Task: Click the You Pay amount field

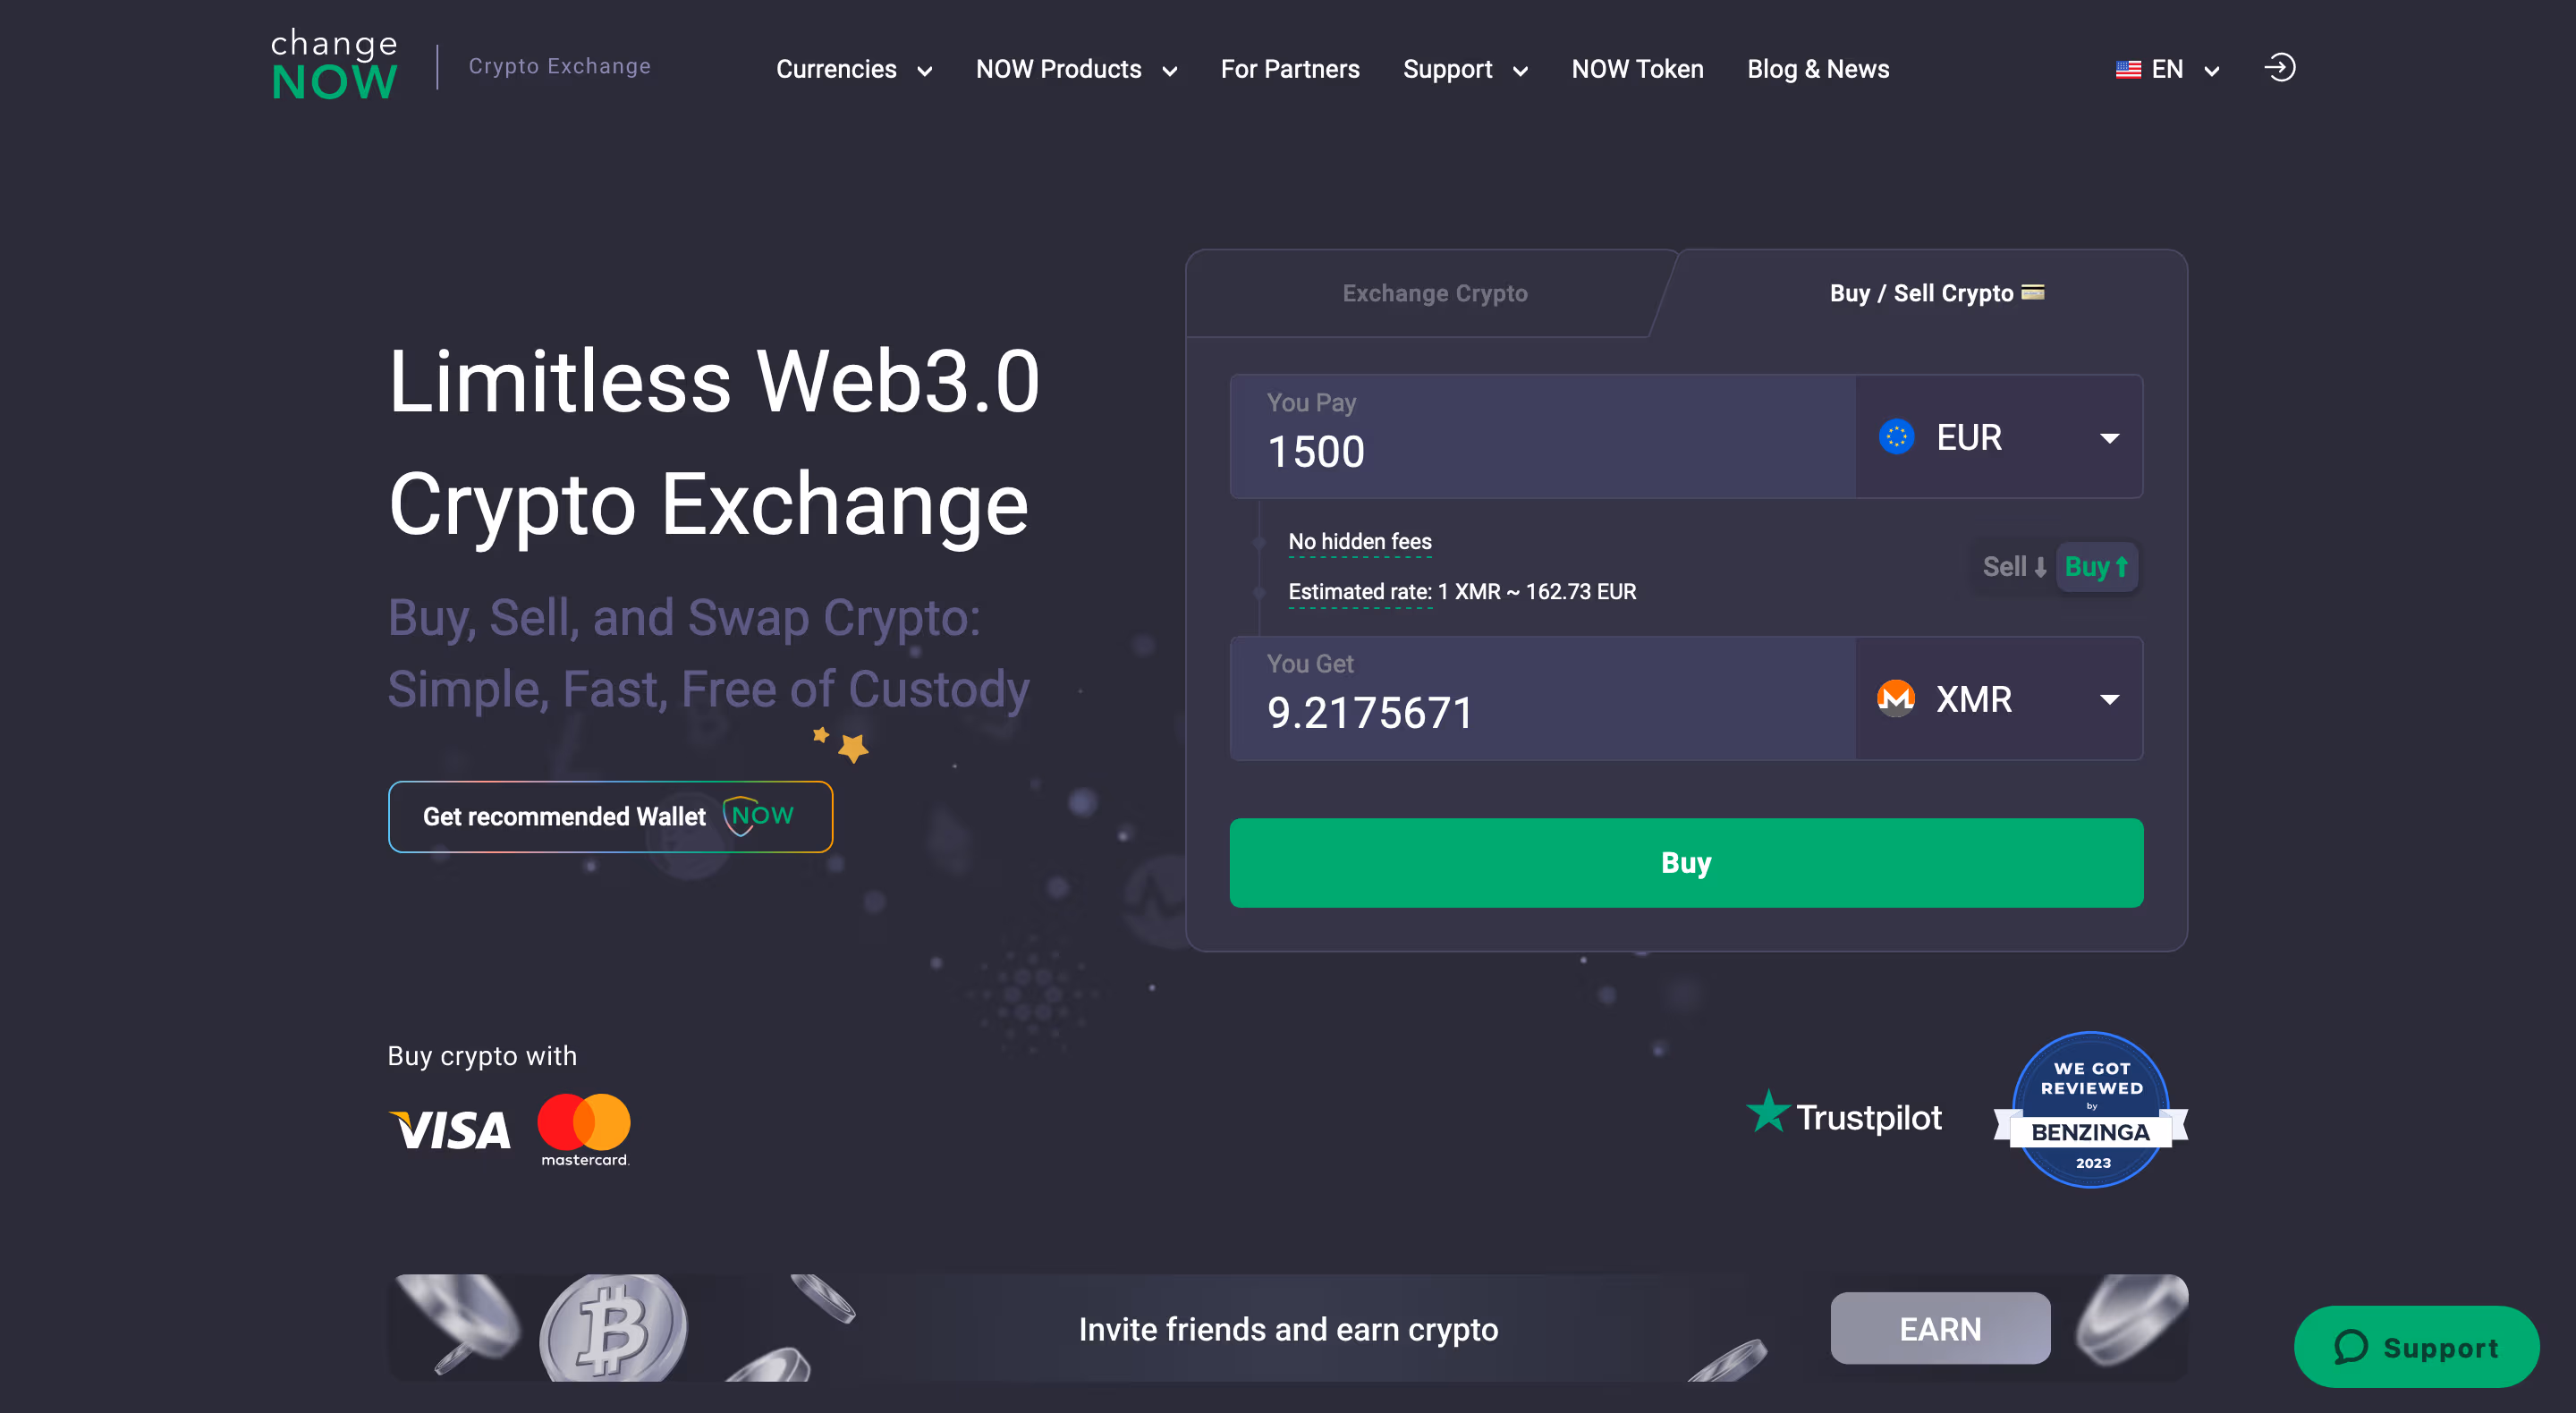Action: coord(1543,437)
